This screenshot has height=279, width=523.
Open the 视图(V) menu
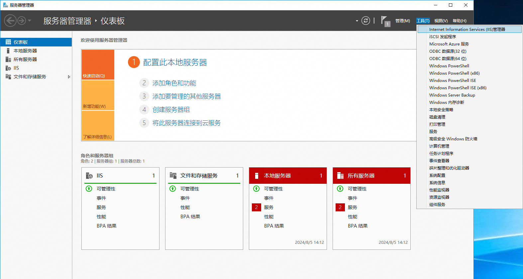pyautogui.click(x=441, y=21)
